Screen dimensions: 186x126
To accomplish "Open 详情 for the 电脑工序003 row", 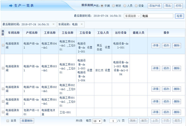I will 156,68.
